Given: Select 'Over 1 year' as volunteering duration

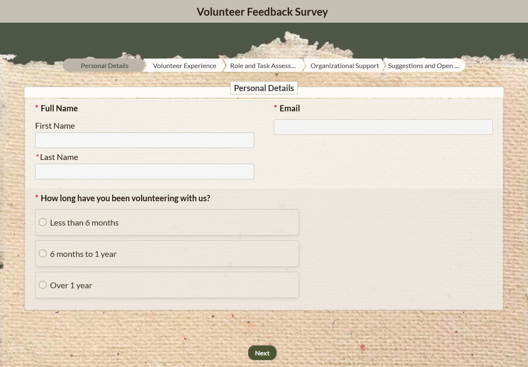Looking at the screenshot, I should point(42,285).
